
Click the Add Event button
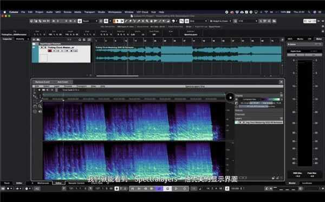(63, 82)
